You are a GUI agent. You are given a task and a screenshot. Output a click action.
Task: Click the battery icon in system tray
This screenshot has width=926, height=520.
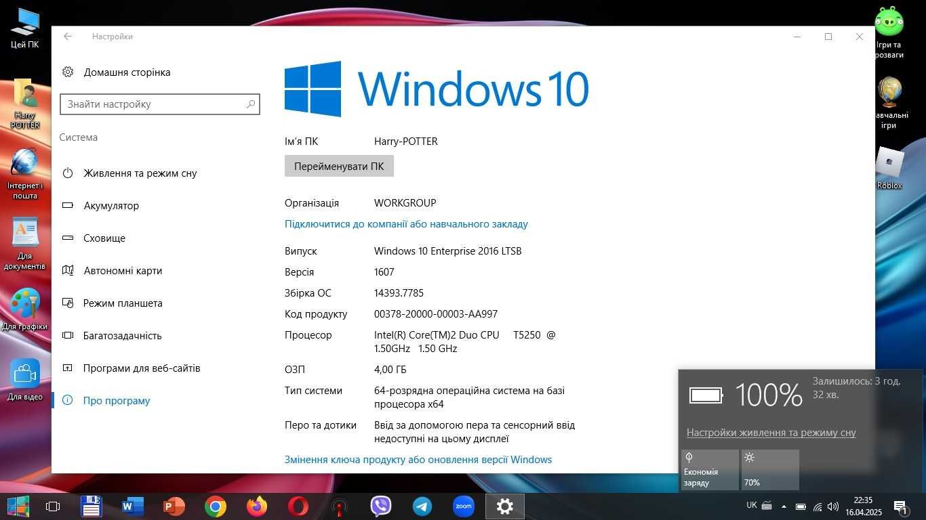click(x=801, y=506)
